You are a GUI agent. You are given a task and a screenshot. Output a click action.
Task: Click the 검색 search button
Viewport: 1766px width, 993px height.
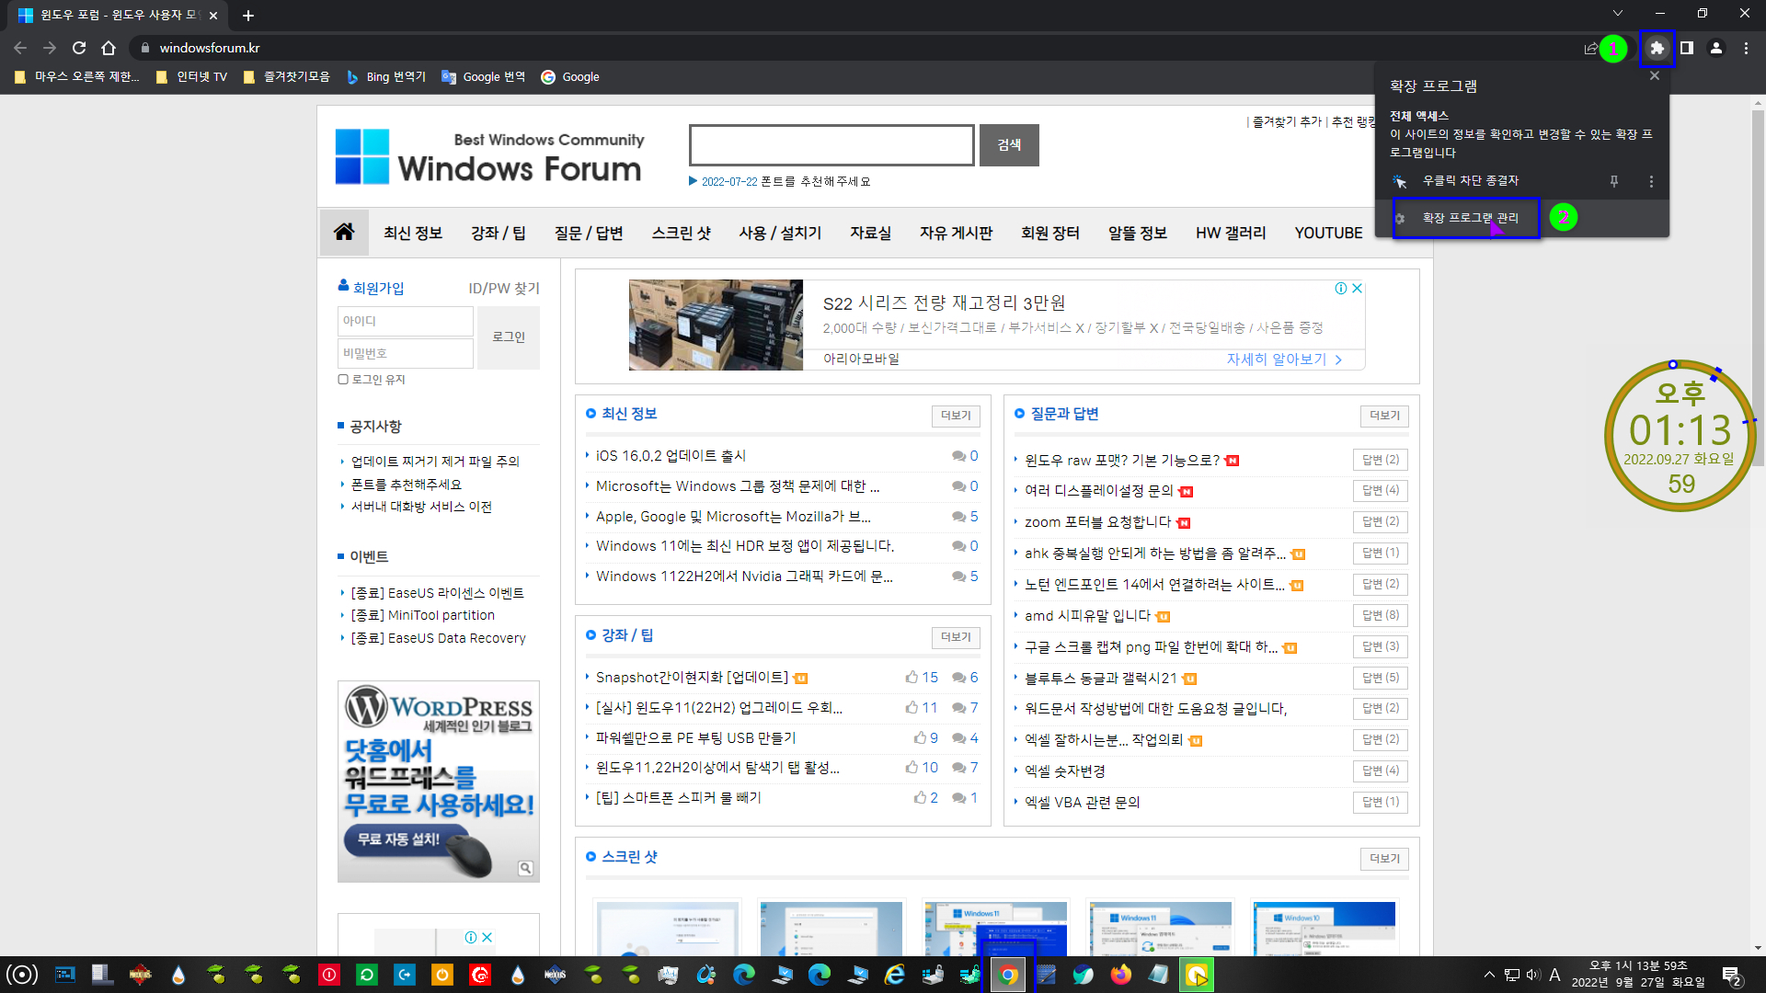1009,145
